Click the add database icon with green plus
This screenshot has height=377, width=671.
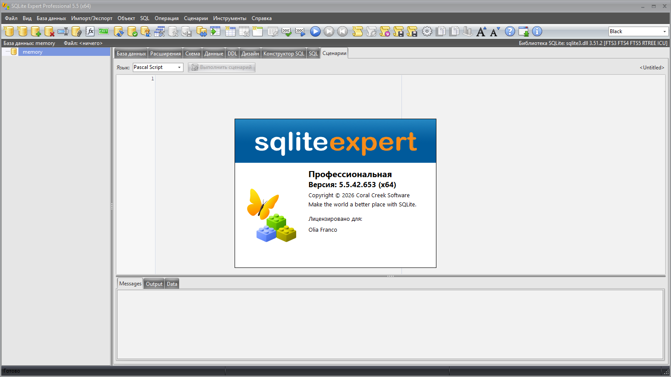click(36, 31)
